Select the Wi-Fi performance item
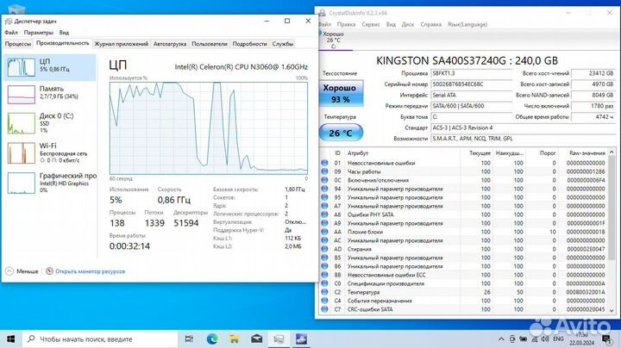This screenshot has width=621, height=348. pos(50,152)
